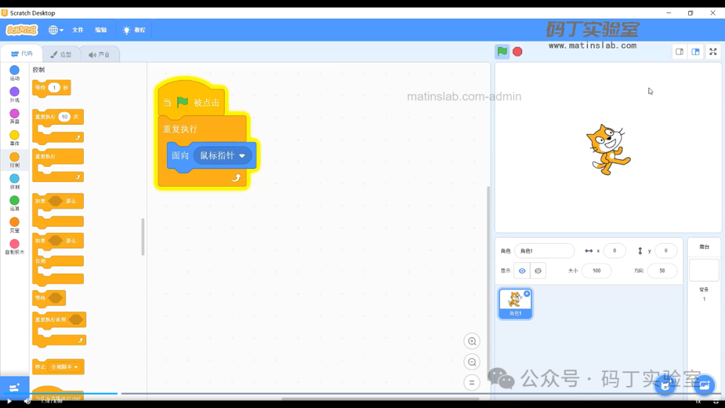725x408 pixels.
Task: Switch to the 造型 costumes tab
Action: click(61, 54)
